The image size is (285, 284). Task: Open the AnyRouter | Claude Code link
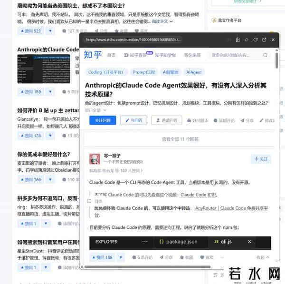point(231,208)
